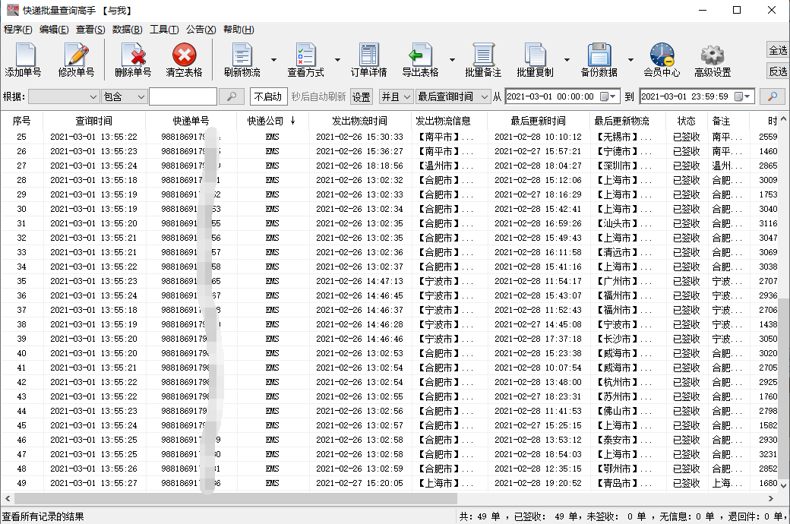Sort by 发出物流信息 column header

[x=450, y=121]
